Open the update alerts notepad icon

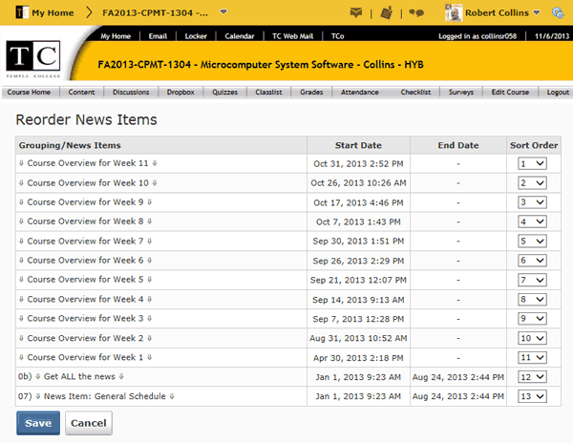tap(386, 12)
